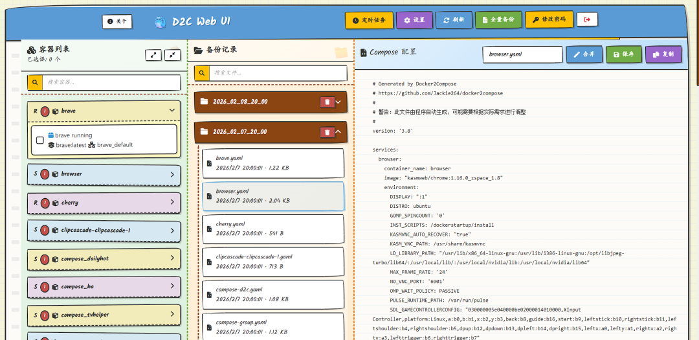This screenshot has width=699, height=340.
Task: Focus the 搜索文件 search field
Action: click(x=278, y=73)
